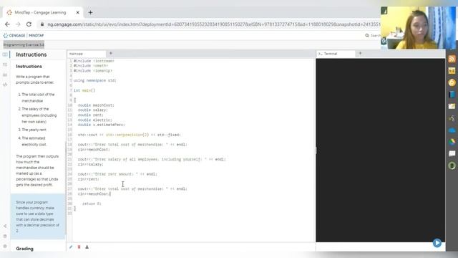Image resolution: width=458 pixels, height=258 pixels.
Task: Open the Google Drive icon in dock
Action: pyautogui.click(x=452, y=142)
